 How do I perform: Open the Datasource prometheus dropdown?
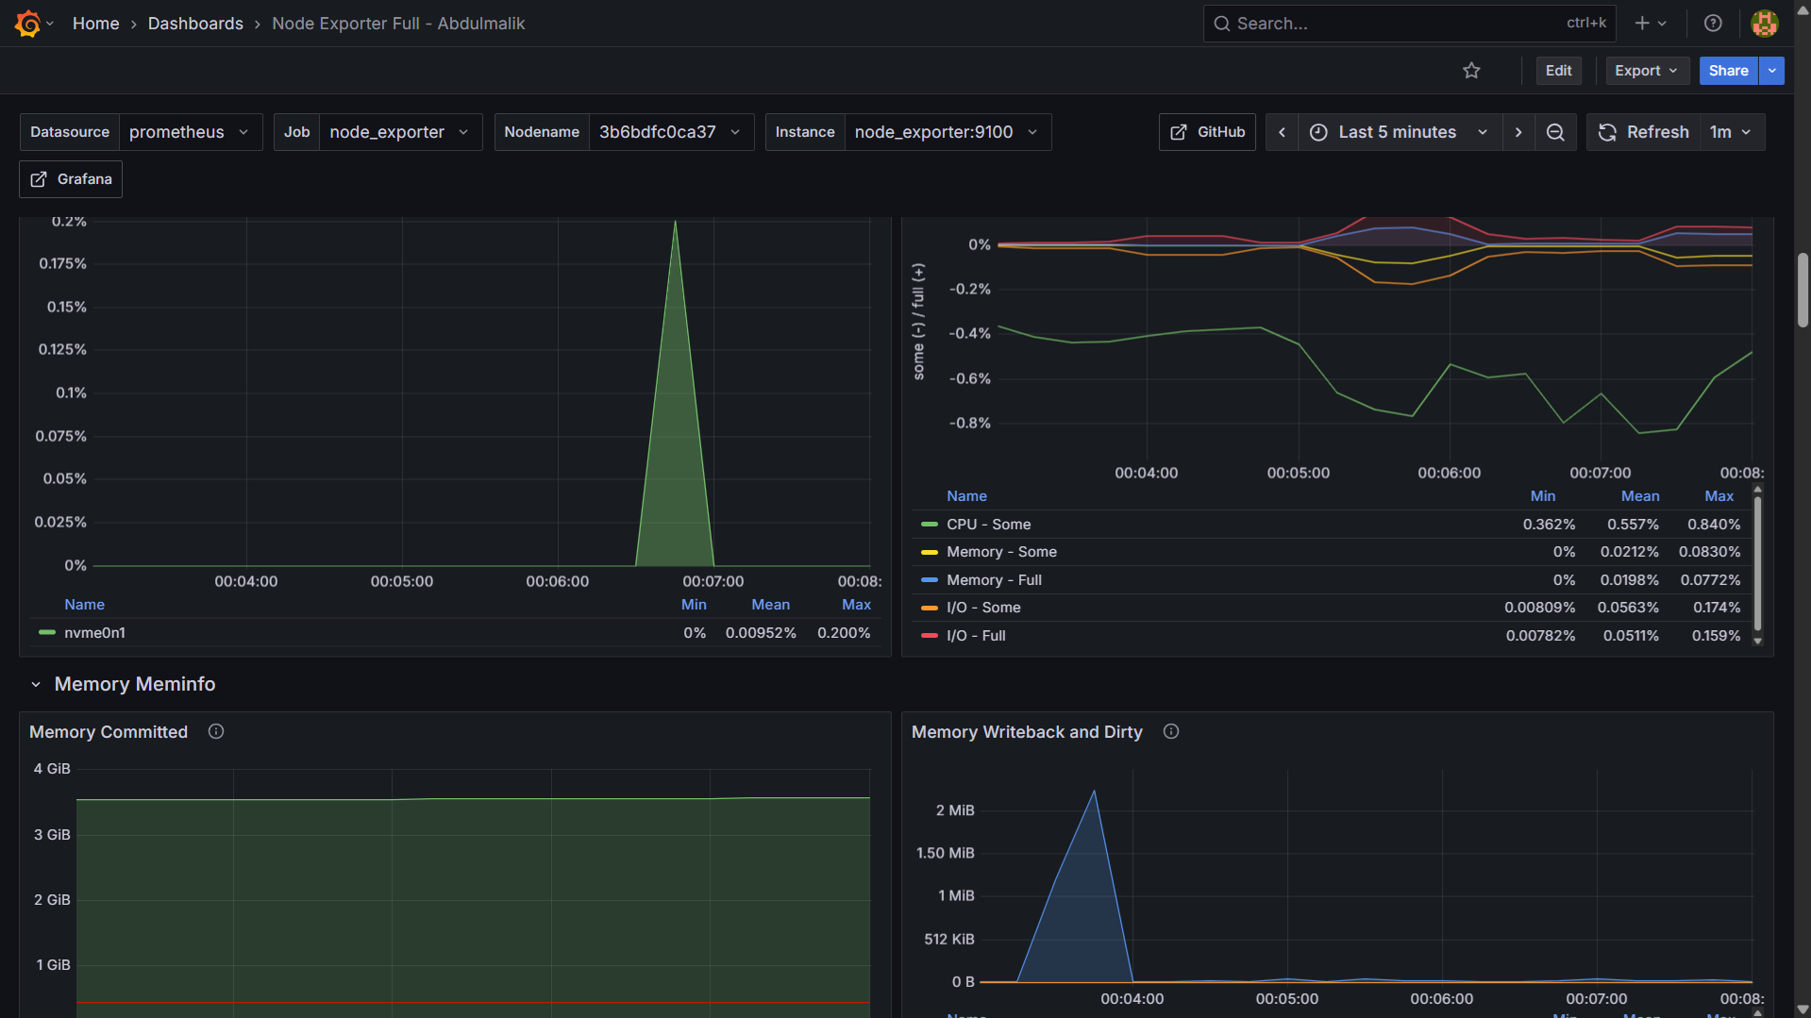(x=189, y=132)
